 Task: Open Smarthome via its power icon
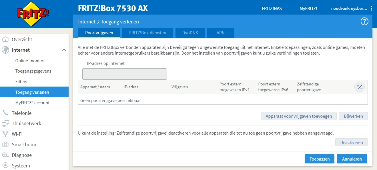click(6, 145)
